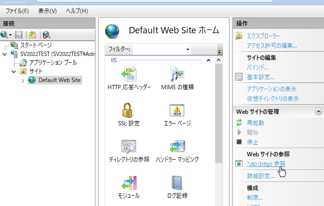Collapse the SV2022TEST server node
Image resolution: width=324 pixels, height=206 pixels.
[4, 54]
